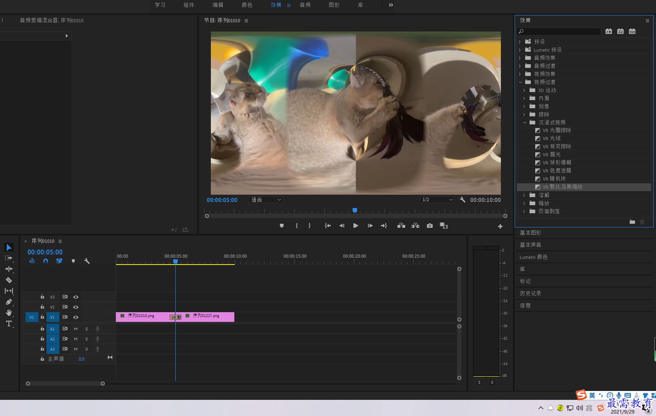Switch to the 颜色 workspace
Viewport: 656px width, 416px height.
pos(247,5)
